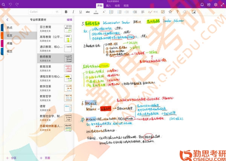Undo the last action
The image size is (226, 161).
11,5
